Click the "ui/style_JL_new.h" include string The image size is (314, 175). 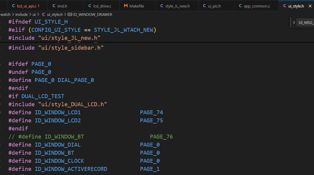(69, 38)
